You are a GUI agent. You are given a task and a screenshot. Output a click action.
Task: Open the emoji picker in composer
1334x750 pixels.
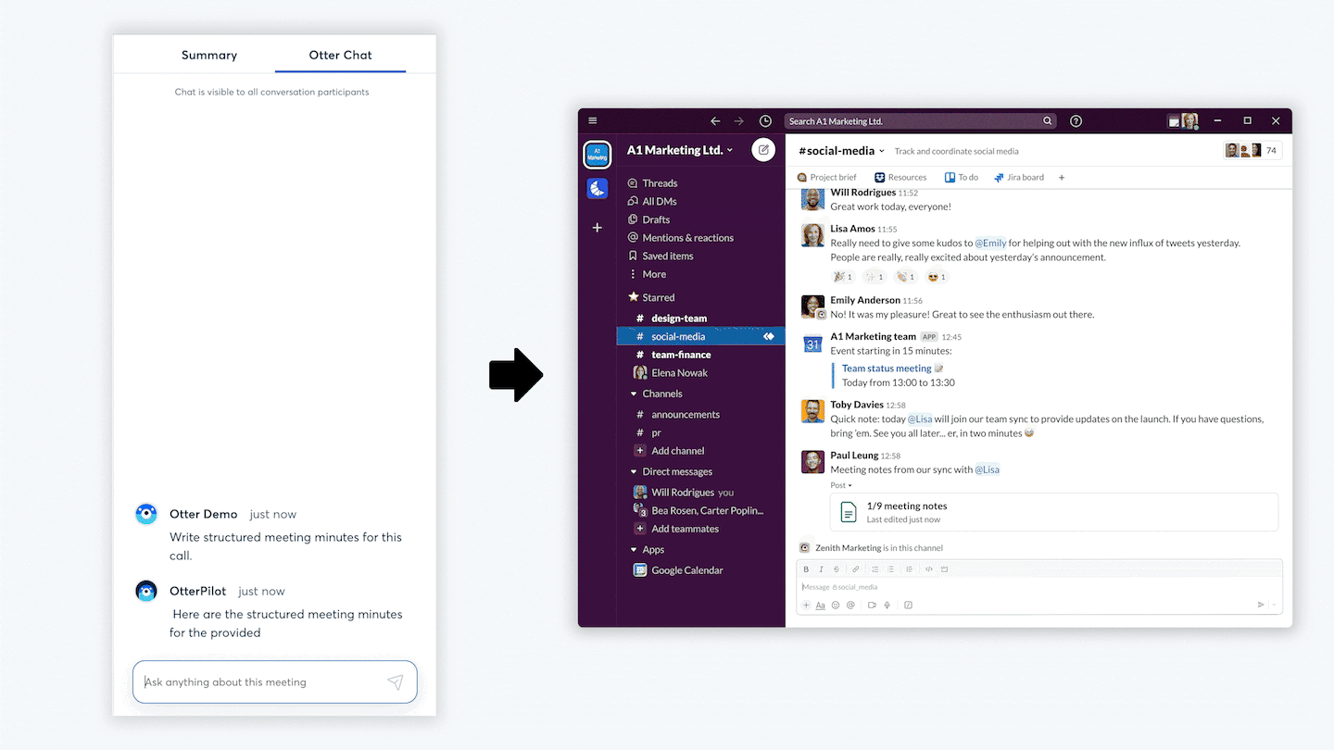pos(836,605)
